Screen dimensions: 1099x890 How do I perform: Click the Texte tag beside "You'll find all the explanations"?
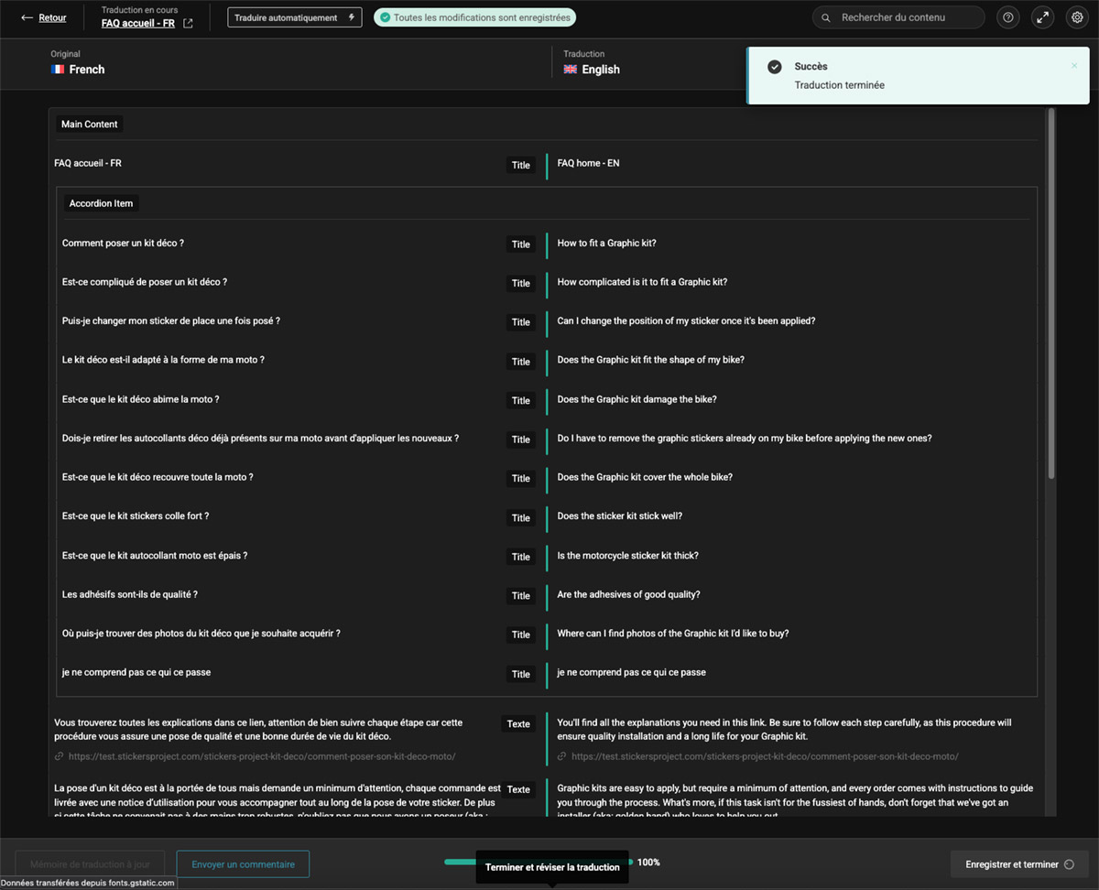[x=518, y=724]
